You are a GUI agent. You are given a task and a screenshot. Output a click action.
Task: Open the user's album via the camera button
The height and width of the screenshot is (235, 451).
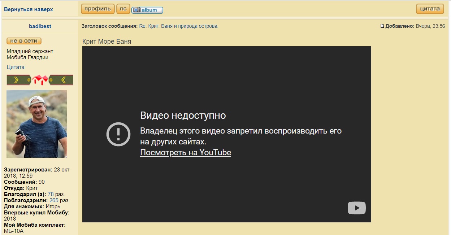coord(147,10)
